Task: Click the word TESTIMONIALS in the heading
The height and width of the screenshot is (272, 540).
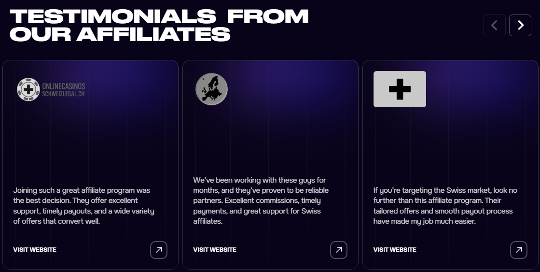Action: 113,16
